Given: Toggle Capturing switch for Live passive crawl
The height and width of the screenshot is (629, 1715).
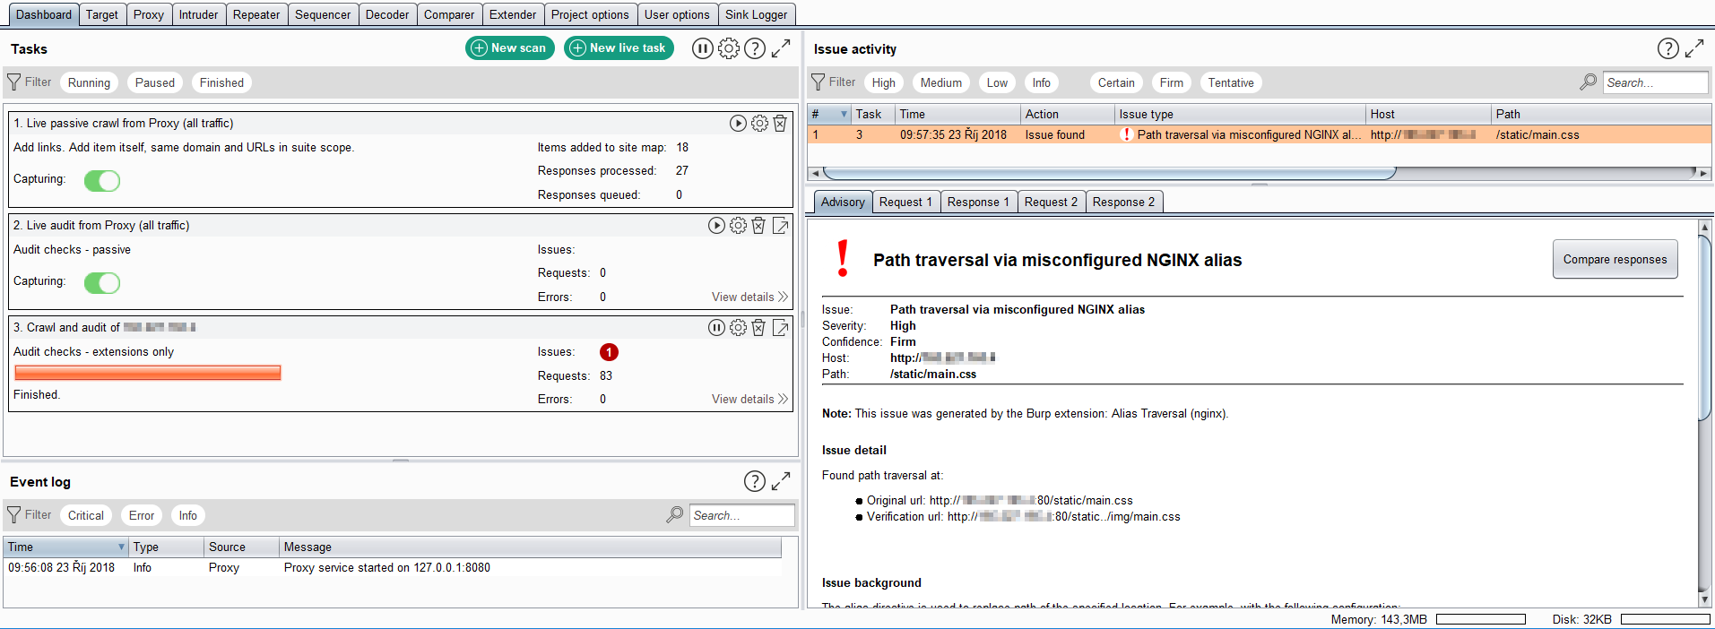Looking at the screenshot, I should [102, 181].
